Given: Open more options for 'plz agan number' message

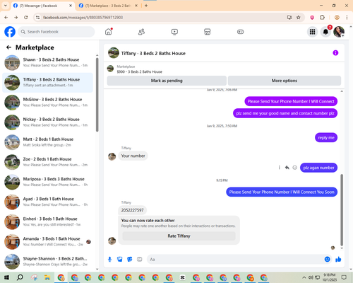Looking at the screenshot, I should tap(280, 168).
